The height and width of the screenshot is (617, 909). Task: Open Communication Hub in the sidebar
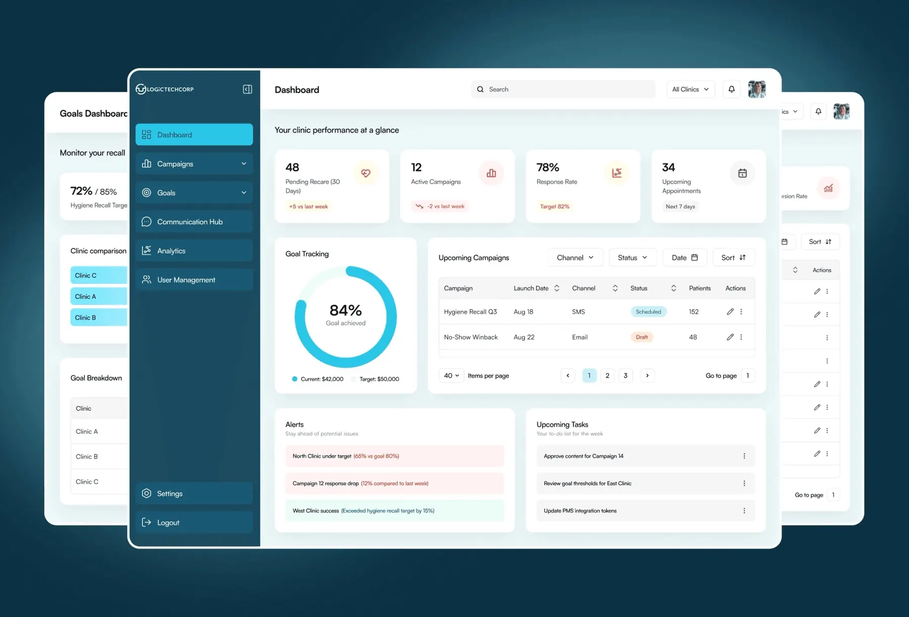(194, 222)
